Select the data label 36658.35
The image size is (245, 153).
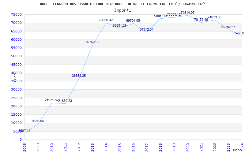pyautogui.click(x=79, y=76)
